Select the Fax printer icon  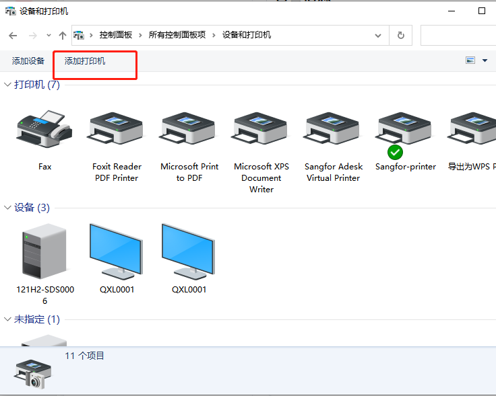(44, 128)
